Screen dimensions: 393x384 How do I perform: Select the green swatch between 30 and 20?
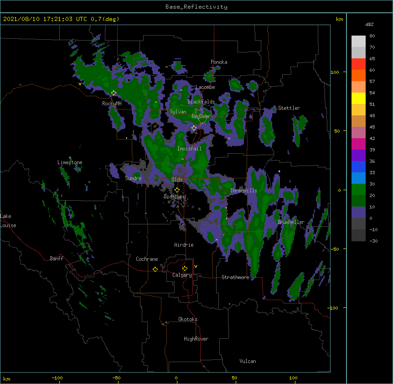click(x=358, y=190)
